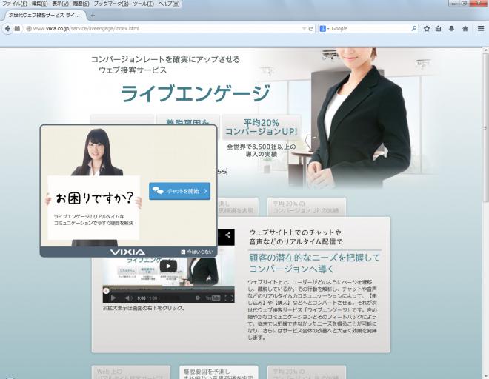Open the downloads arrow icon
The image size is (489, 379).
click(451, 29)
